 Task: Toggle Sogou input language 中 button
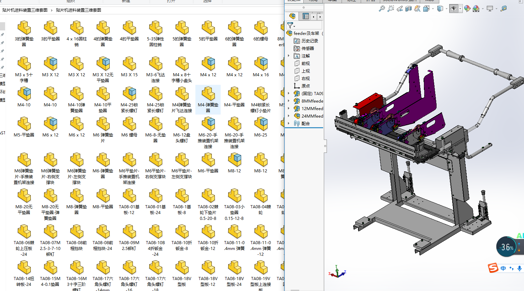point(503,268)
